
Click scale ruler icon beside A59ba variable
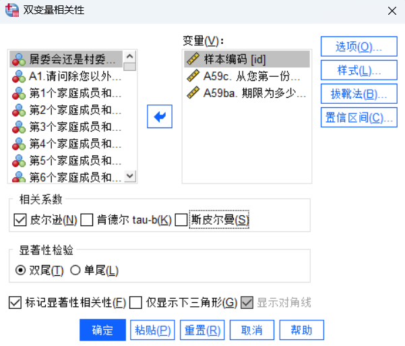[x=193, y=92]
